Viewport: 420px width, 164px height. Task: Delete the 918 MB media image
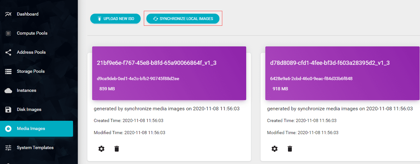290,149
